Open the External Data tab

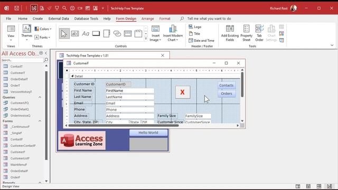coord(59,18)
